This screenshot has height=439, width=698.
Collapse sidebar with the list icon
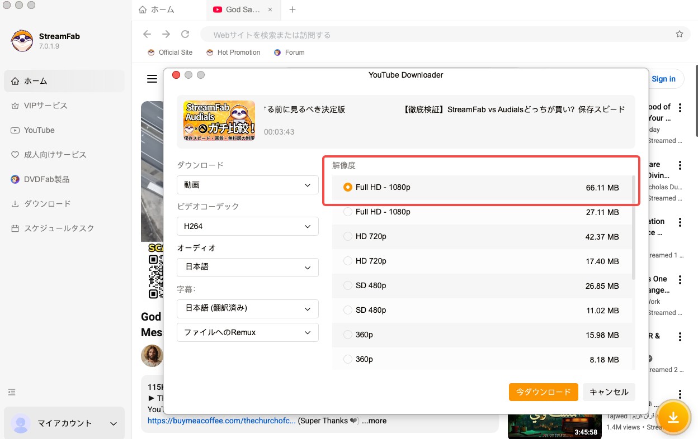(12, 392)
